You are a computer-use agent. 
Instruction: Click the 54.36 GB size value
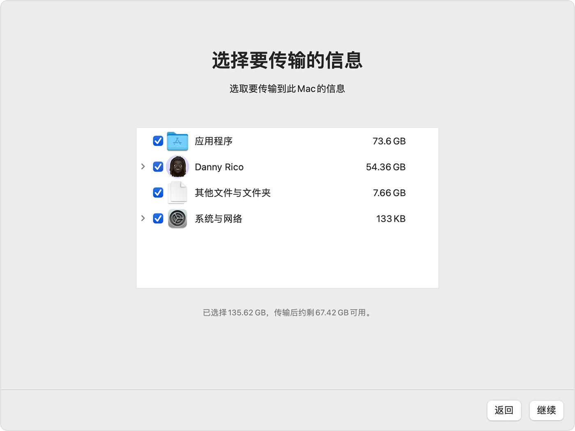(385, 167)
